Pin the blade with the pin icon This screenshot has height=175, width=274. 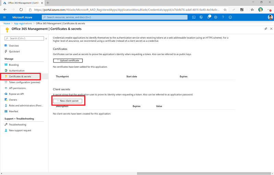[266, 29]
